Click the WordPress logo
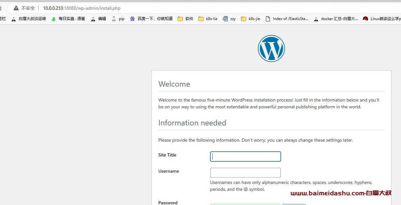This screenshot has height=205, width=401. pos(271,49)
